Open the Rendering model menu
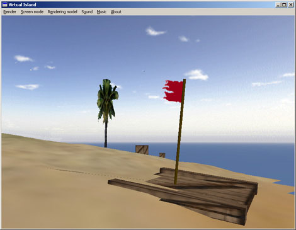The width and height of the screenshot is (296, 230). [x=62, y=12]
